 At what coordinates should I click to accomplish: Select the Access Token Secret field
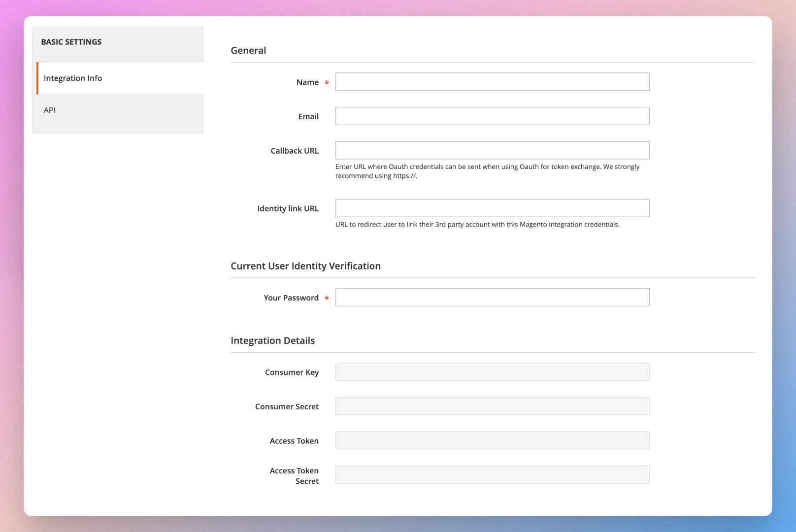coord(492,474)
